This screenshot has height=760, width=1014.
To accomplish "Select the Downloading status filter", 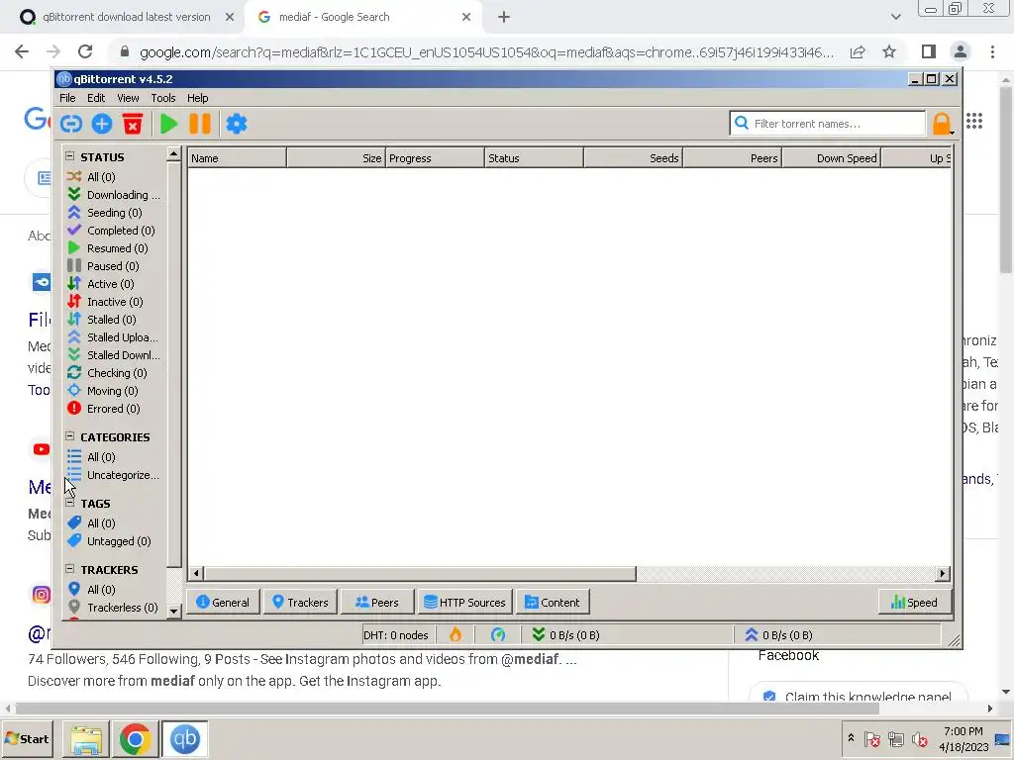I will point(114,195).
